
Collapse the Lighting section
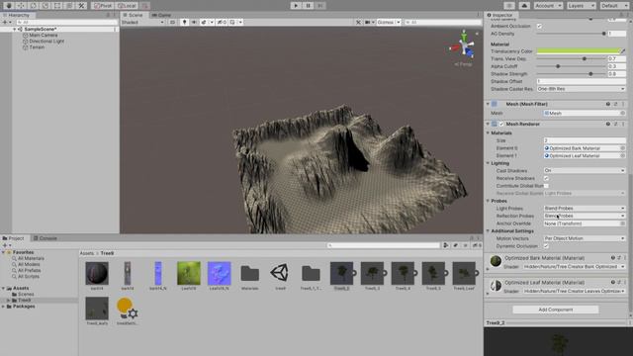click(488, 163)
